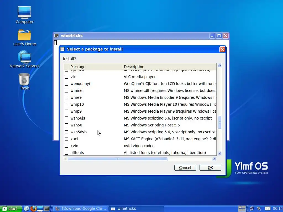
Task: Click the 'wenquanyi' package name
Action: click(80, 84)
